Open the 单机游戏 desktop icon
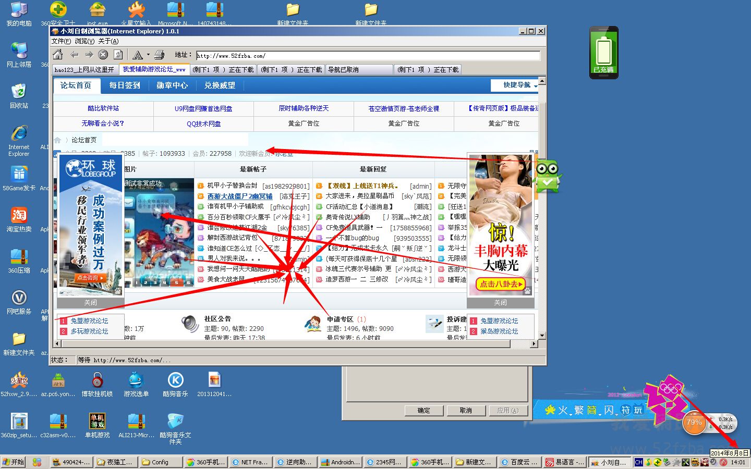The image size is (751, 469). coord(97,425)
